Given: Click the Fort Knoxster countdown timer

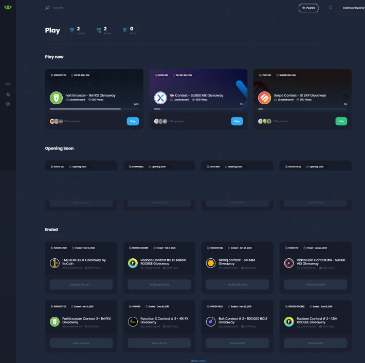Looking at the screenshot, I should tap(80, 75).
